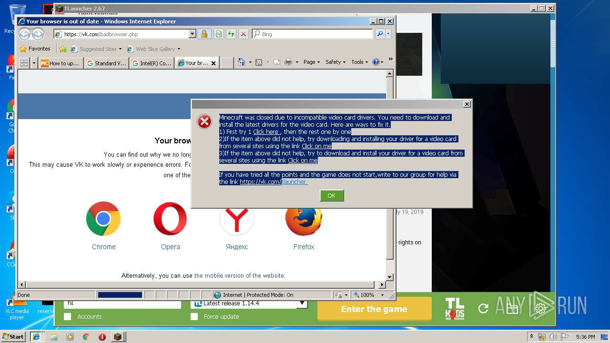Click 'Internet | Protected Mode: On' status
The image size is (610, 343).
[258, 295]
